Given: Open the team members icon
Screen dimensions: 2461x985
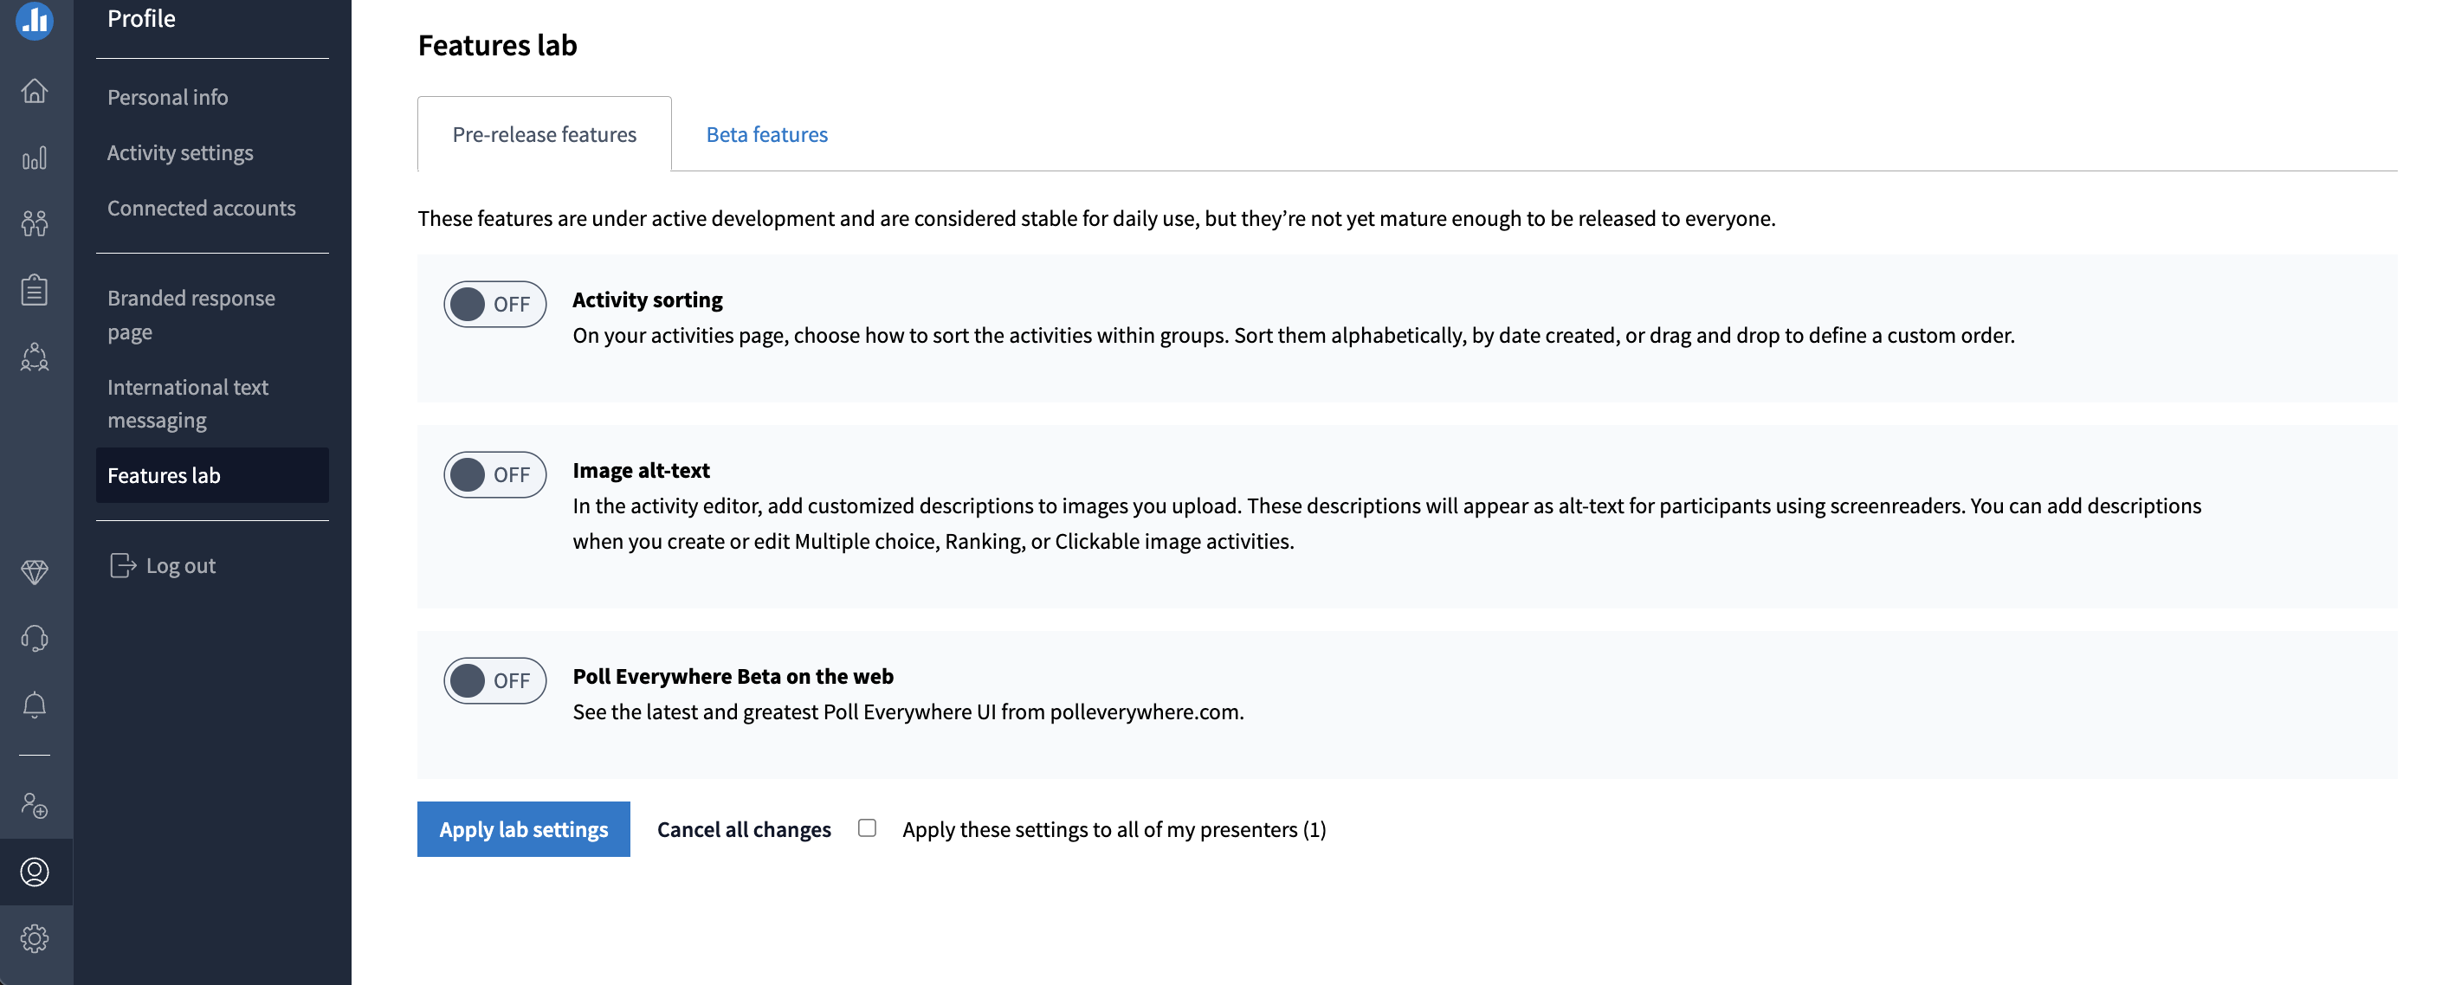Looking at the screenshot, I should coord(35,357).
